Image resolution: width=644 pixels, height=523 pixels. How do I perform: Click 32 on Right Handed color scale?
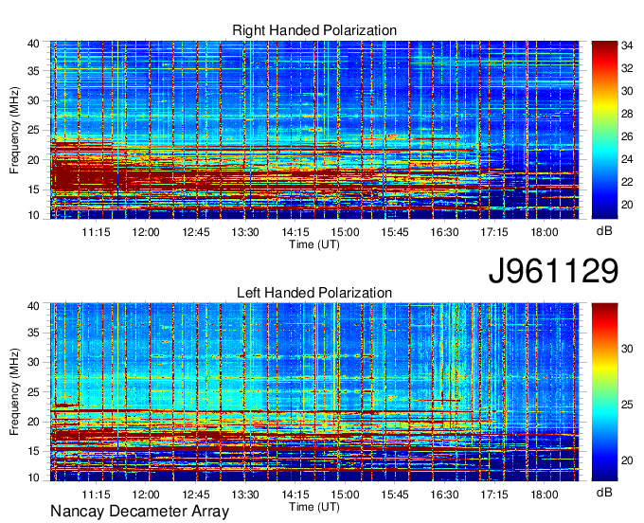coord(627,68)
